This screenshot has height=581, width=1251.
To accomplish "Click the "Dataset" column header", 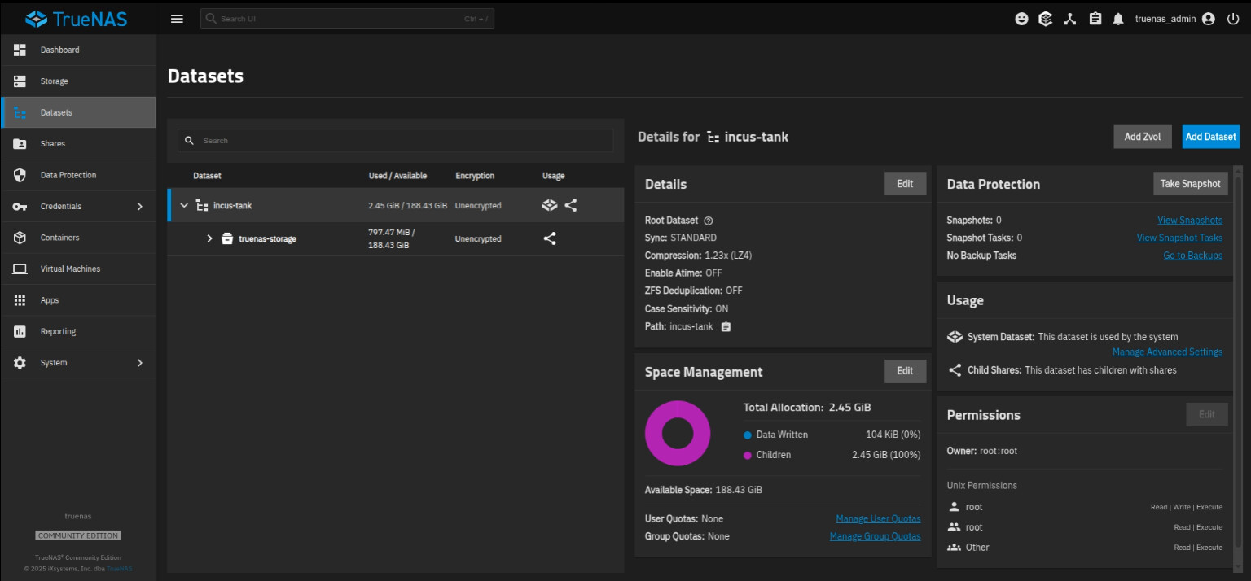I will [x=207, y=176].
